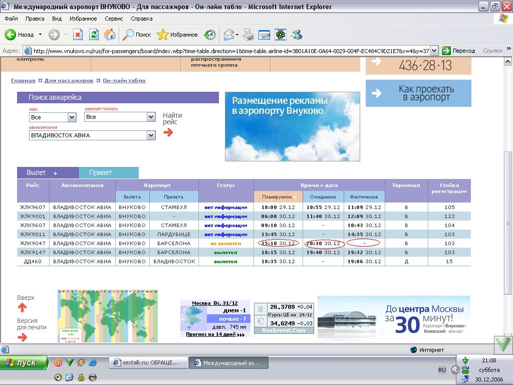The width and height of the screenshot is (513, 385).
Task: Click the Back (Назад) arrow button
Action: click(19, 35)
